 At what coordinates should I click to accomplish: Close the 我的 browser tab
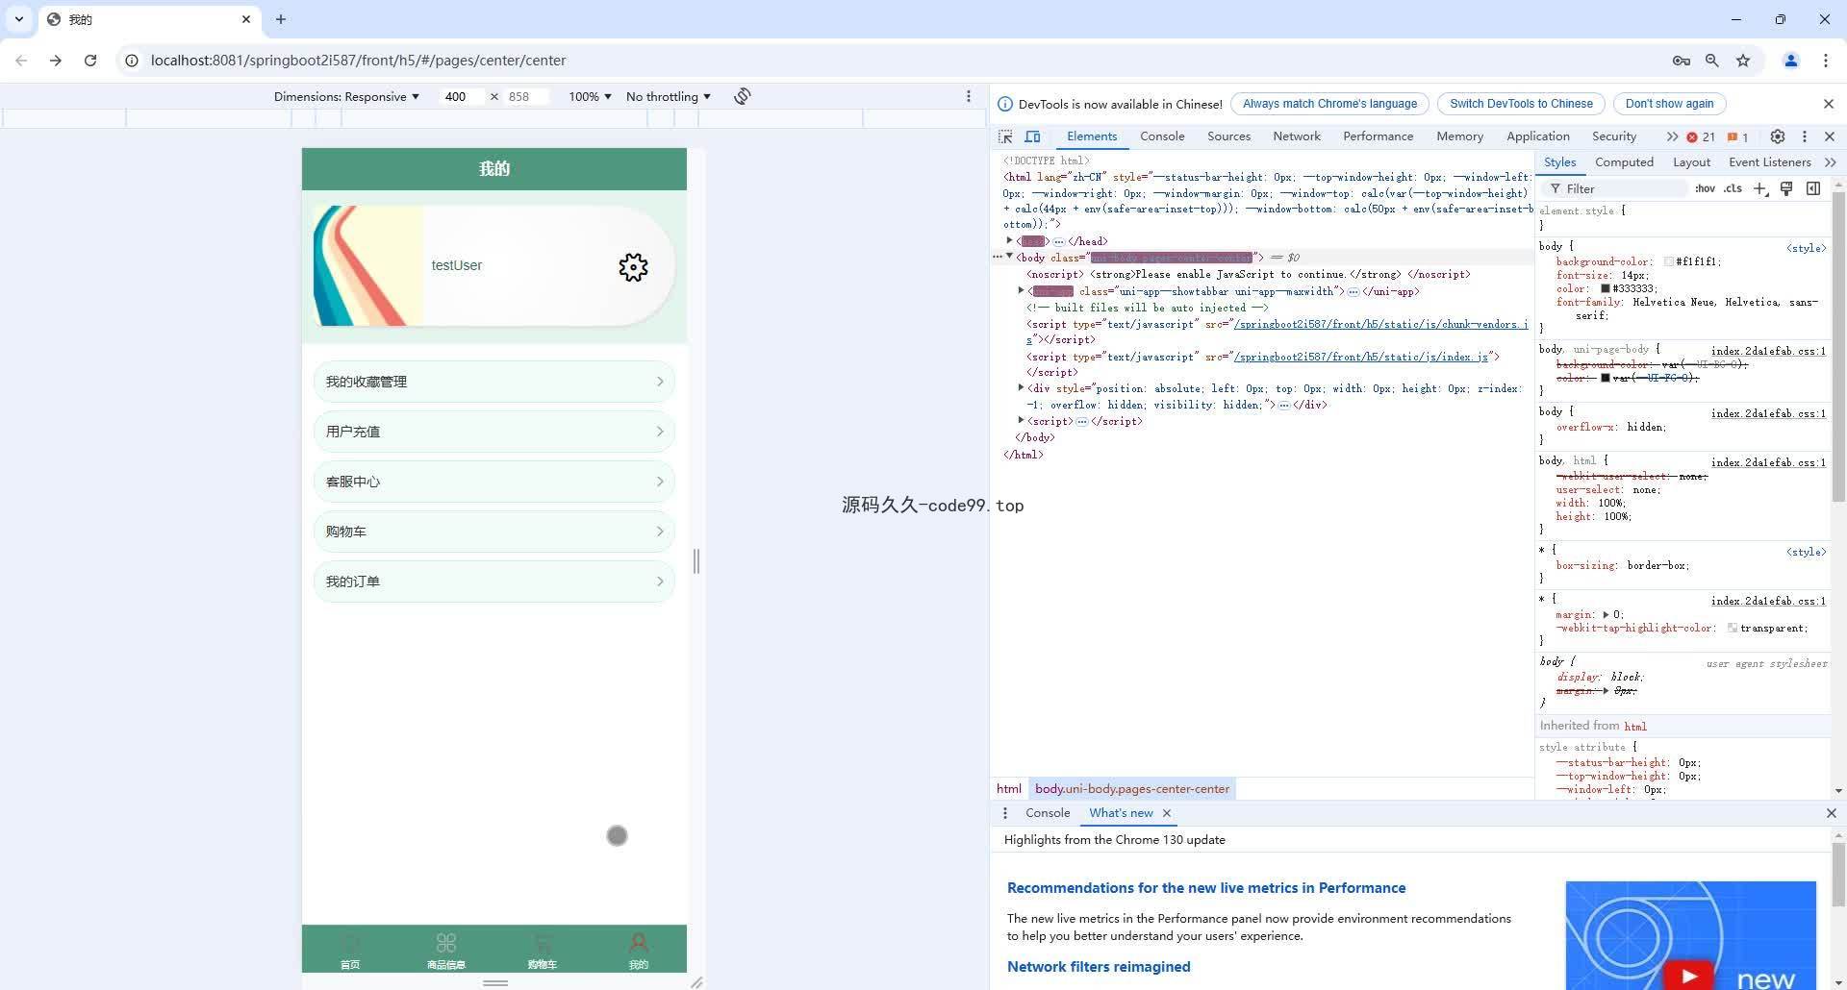(x=246, y=19)
